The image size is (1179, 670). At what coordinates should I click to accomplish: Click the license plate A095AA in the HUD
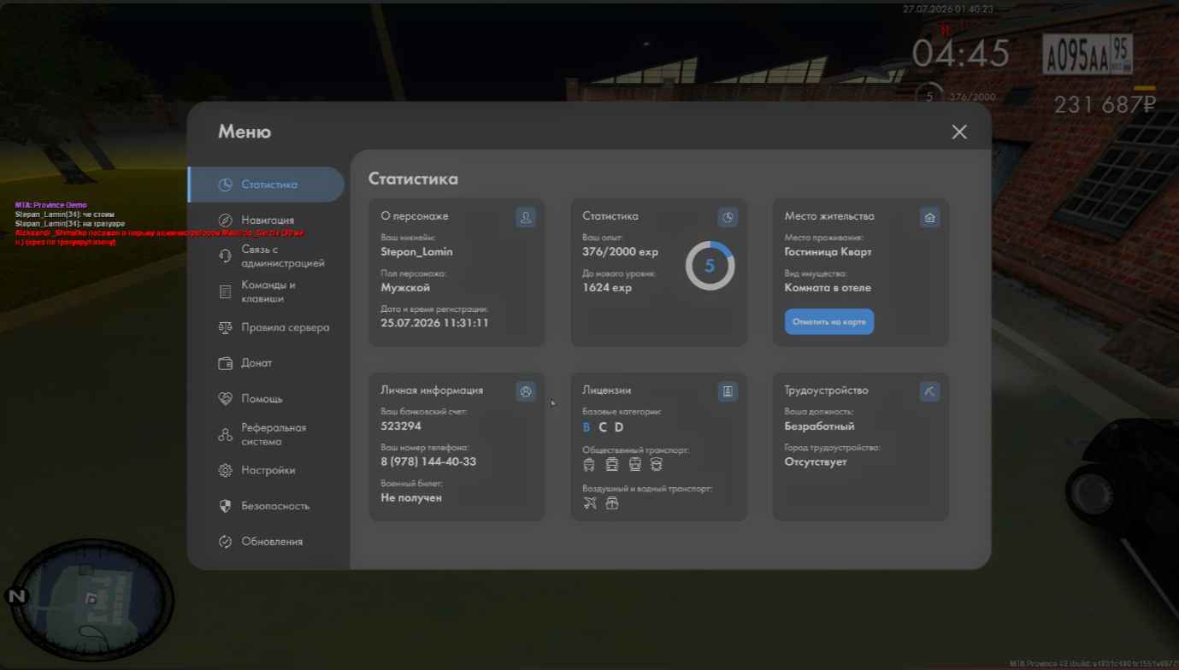(x=1088, y=55)
